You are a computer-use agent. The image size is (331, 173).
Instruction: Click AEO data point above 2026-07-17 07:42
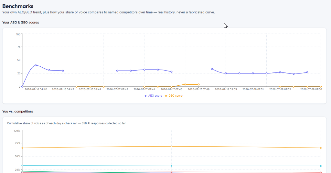coord(117,71)
